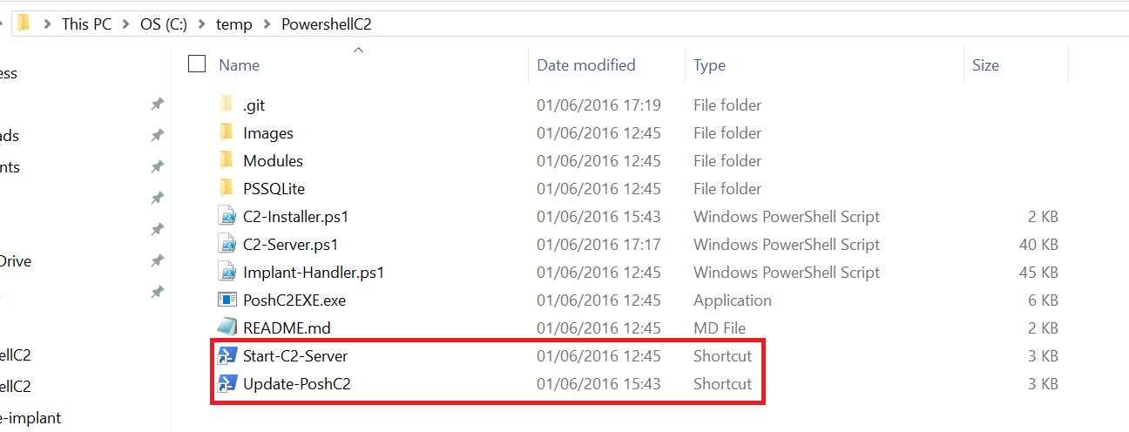Expand the chevron after This PC in path
Viewport: 1129px width, 432px height.
coord(126,24)
